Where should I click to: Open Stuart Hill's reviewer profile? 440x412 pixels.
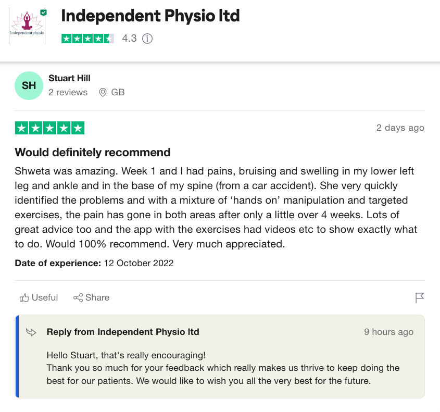[x=69, y=78]
